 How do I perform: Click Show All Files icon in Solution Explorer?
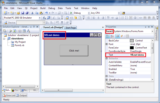pos(10,31)
